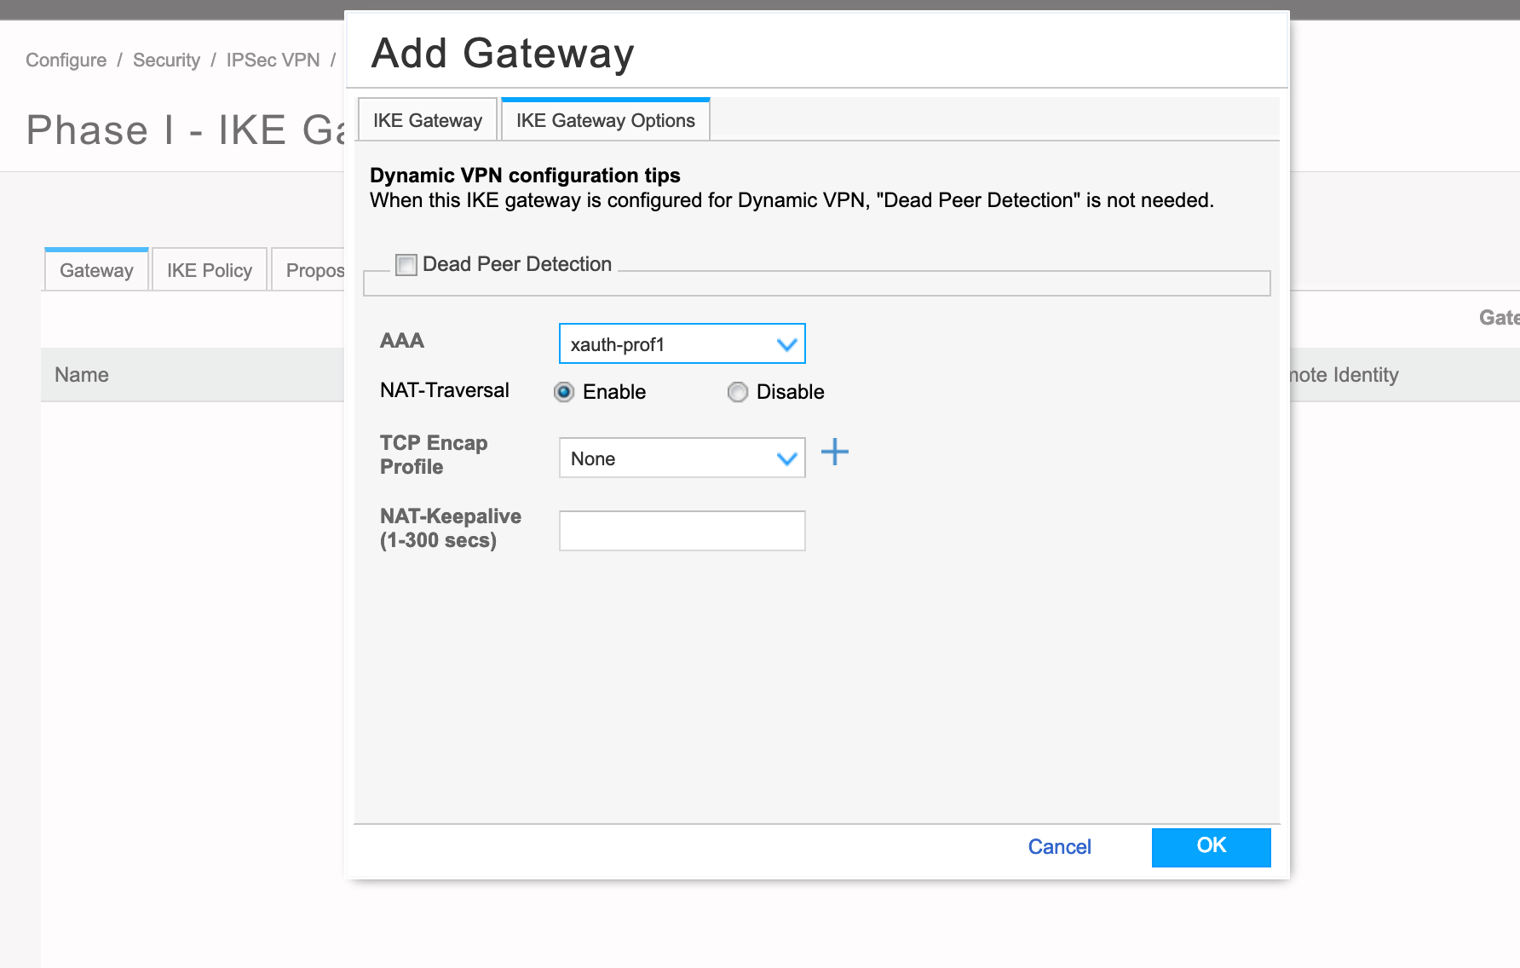Viewport: 1520px width, 968px height.
Task: Click the Name column header
Action: click(x=81, y=375)
